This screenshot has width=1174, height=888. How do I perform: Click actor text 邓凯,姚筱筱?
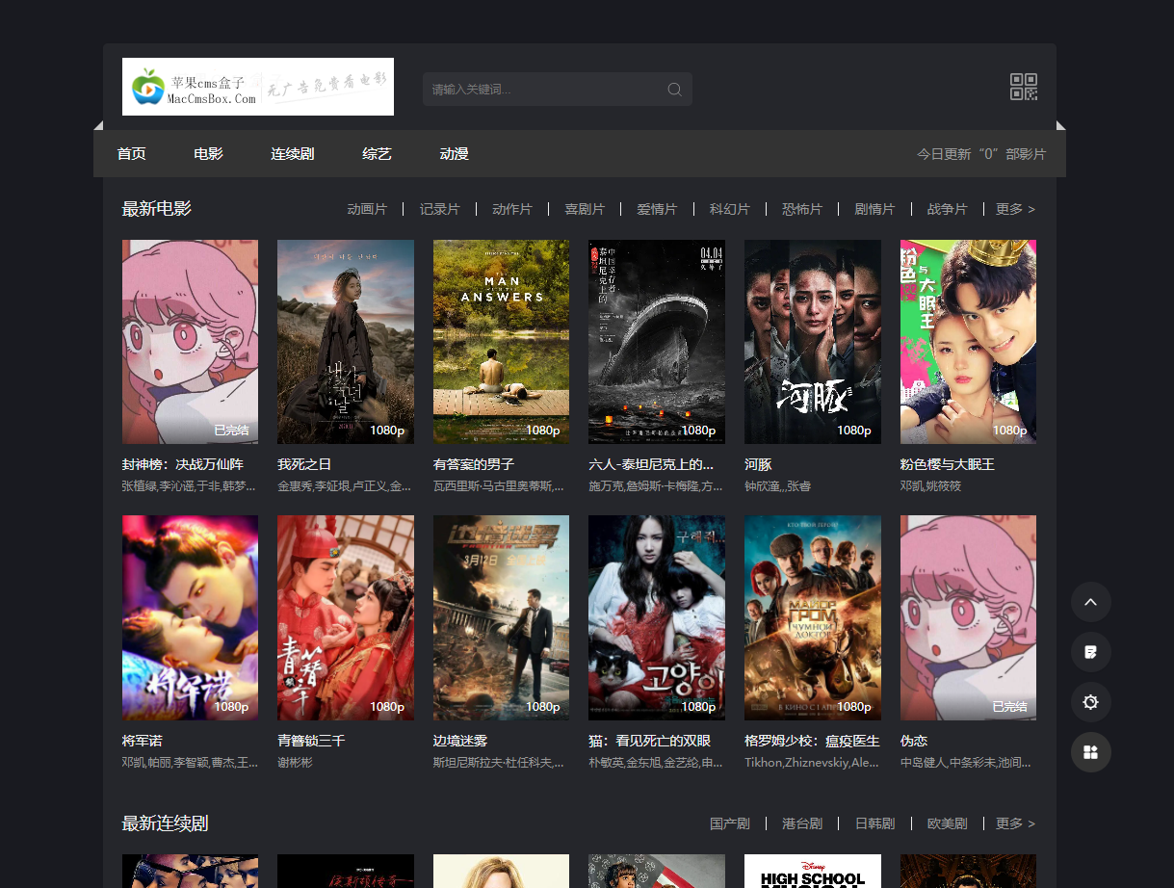pos(931,486)
